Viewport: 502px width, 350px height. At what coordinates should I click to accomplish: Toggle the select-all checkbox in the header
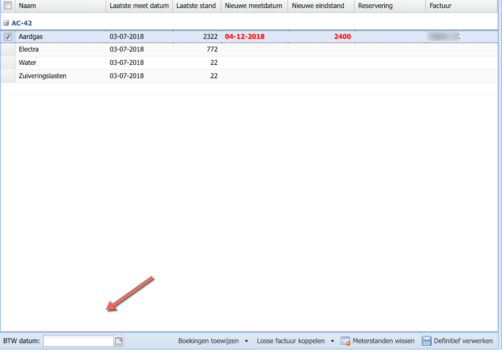click(8, 5)
